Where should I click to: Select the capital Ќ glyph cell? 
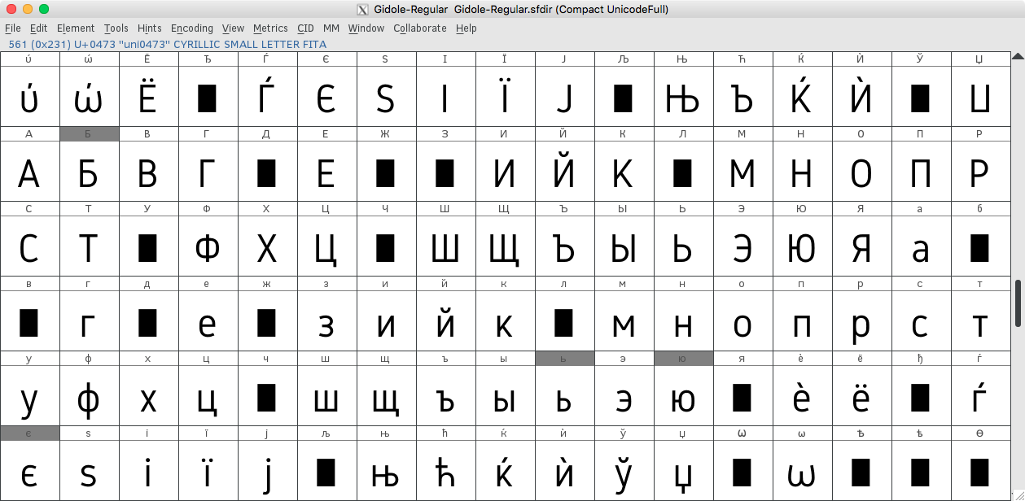coord(802,97)
